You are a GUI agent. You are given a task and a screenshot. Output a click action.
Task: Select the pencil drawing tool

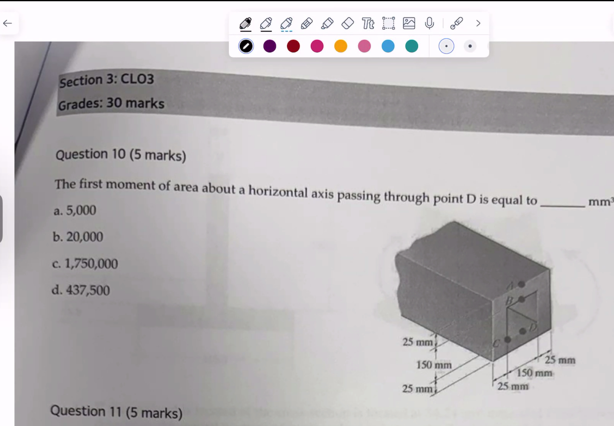tap(307, 24)
